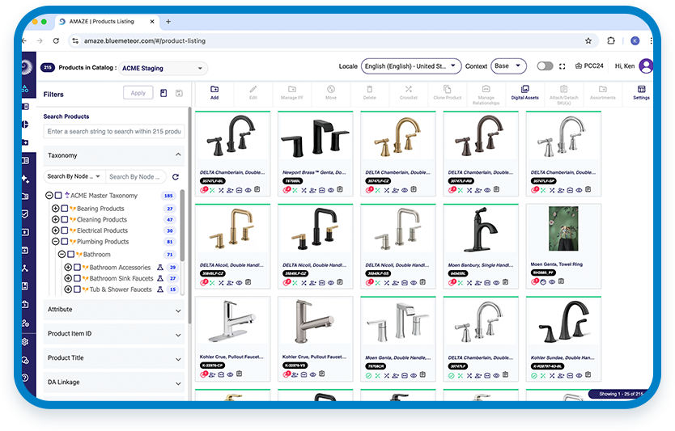The width and height of the screenshot is (675, 431).
Task: Toggle the switch next to Context dropdown
Action: pyautogui.click(x=545, y=66)
